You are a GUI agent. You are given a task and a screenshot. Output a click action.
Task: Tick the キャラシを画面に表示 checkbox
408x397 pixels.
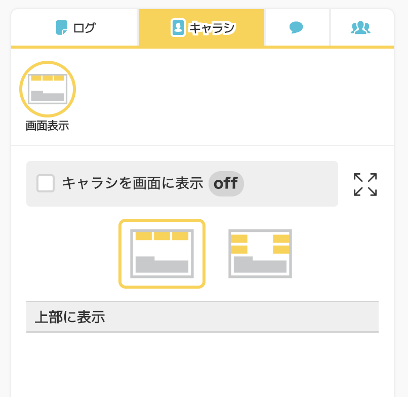46,183
